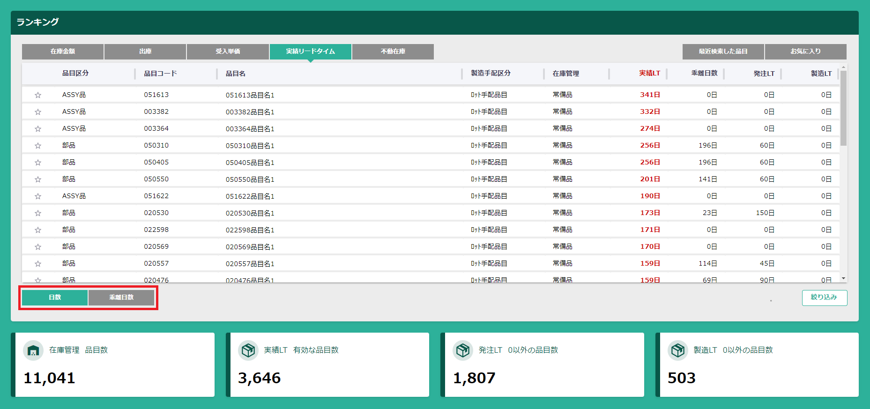Star the favorite icon for item 051613

38,95
